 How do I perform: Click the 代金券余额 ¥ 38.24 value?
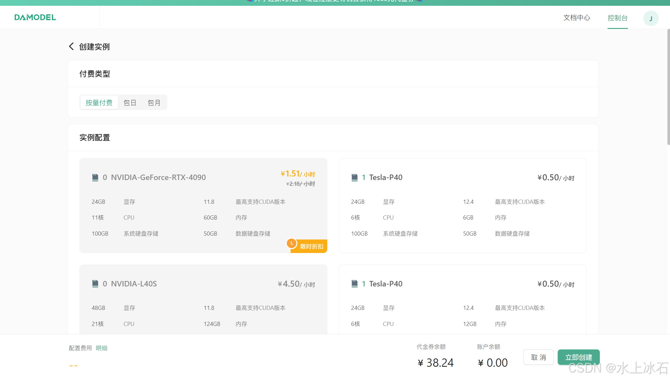click(x=435, y=363)
